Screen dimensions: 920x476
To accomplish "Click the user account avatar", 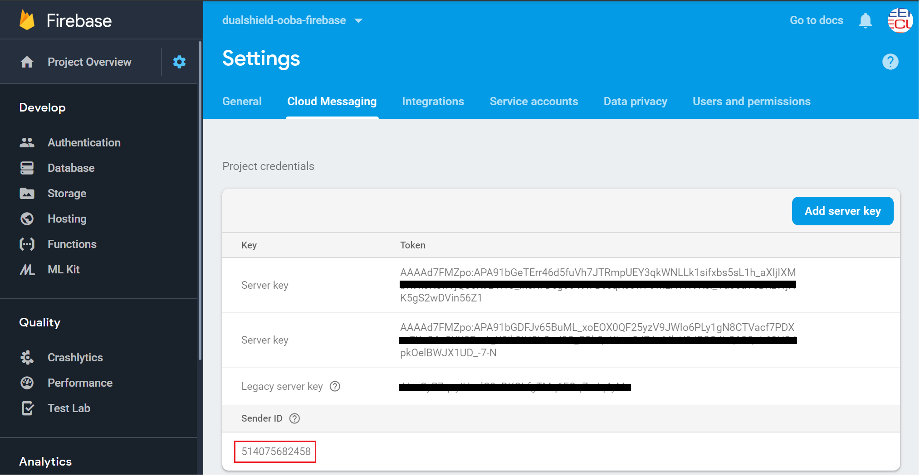I will 900,20.
